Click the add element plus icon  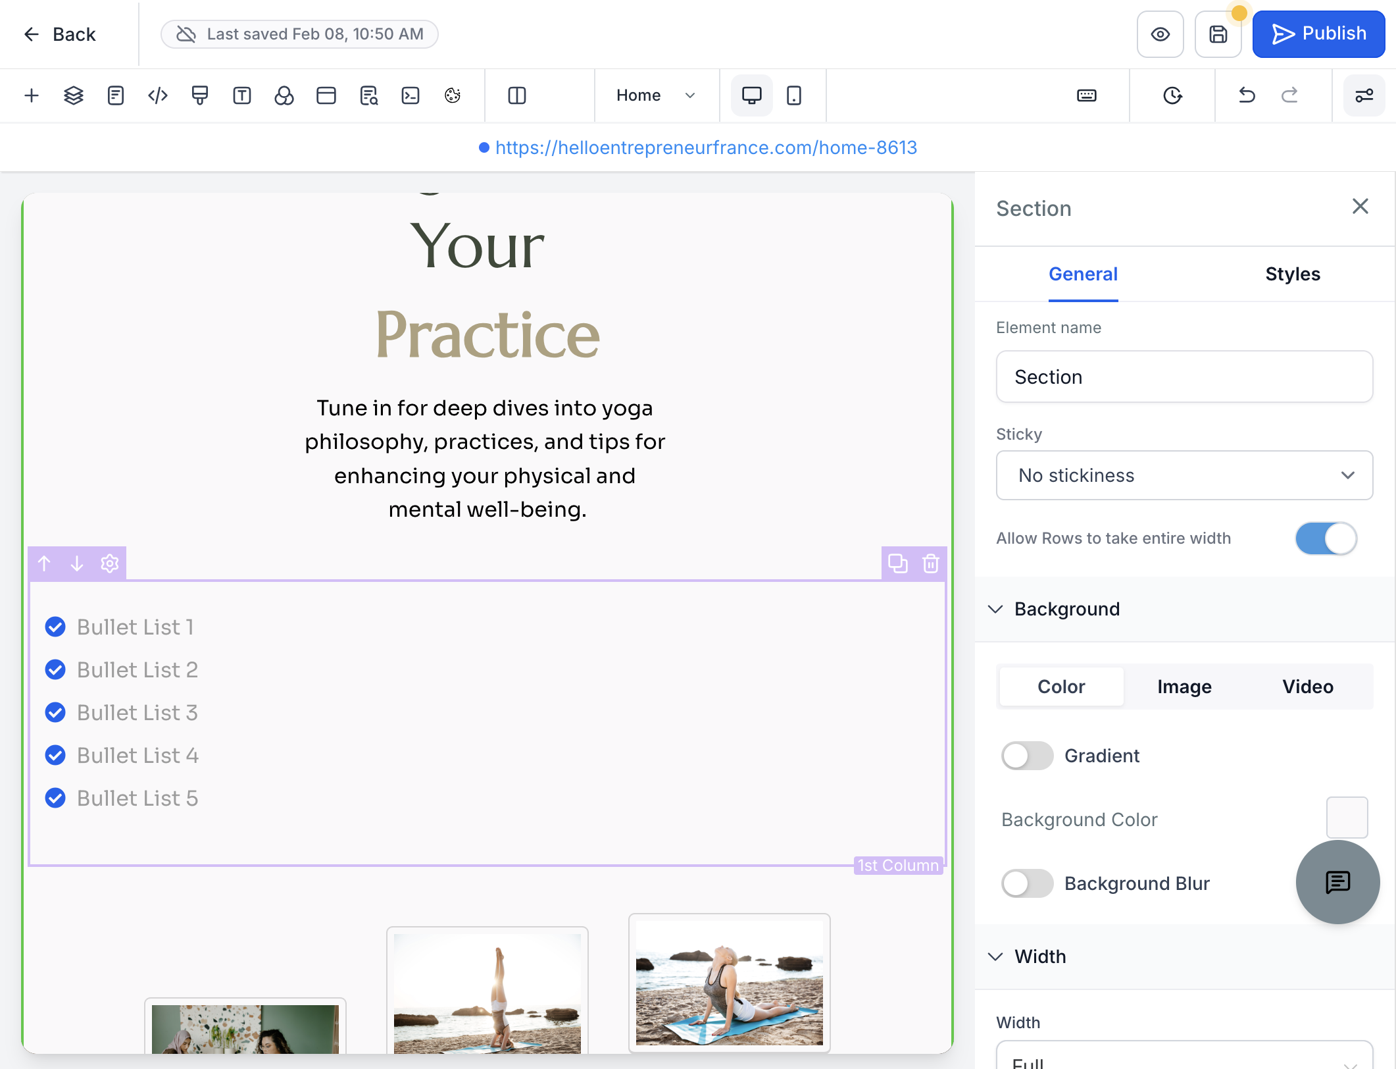32,95
